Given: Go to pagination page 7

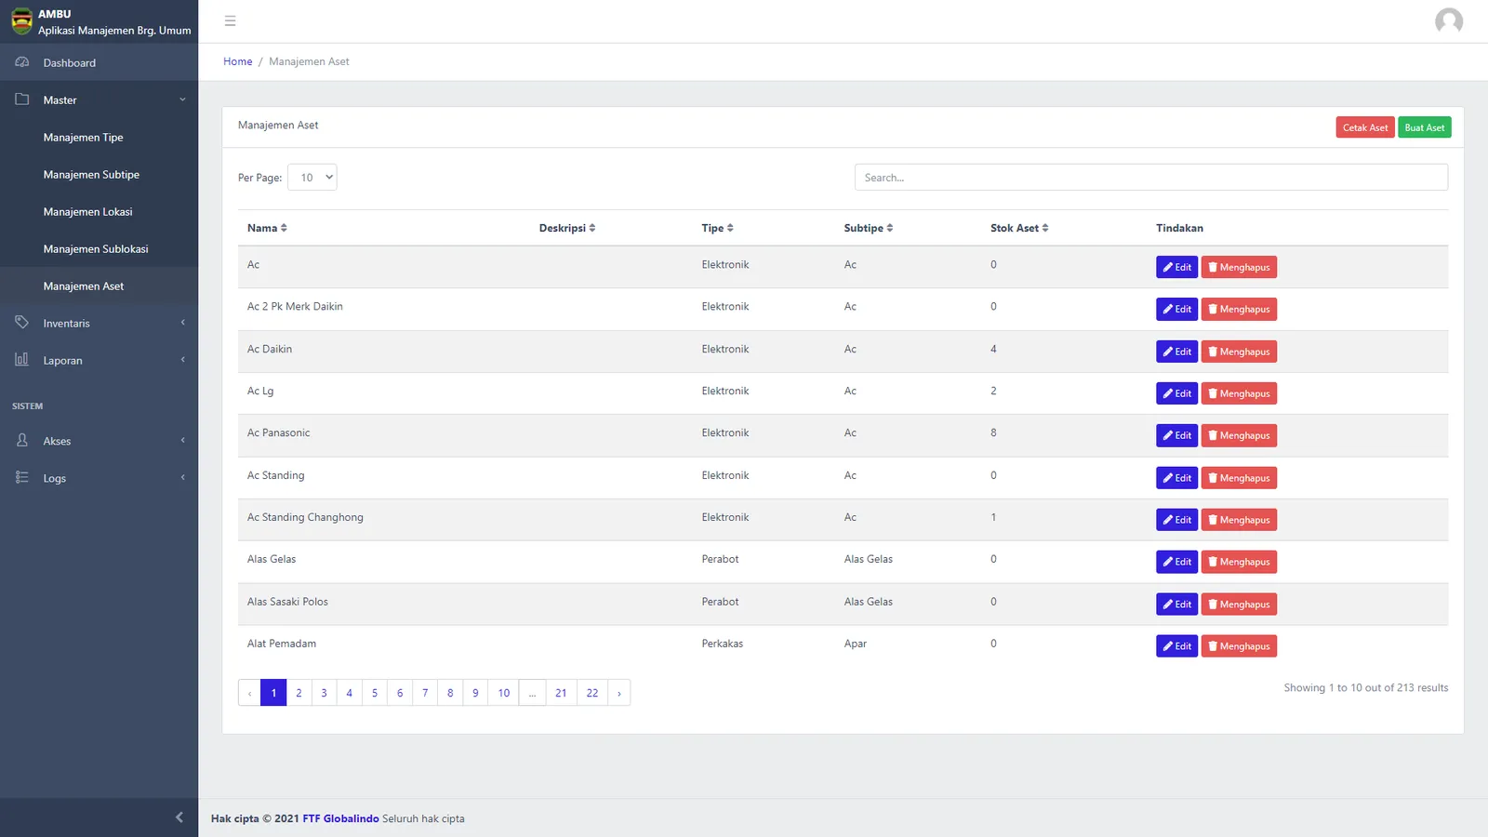Looking at the screenshot, I should (x=425, y=693).
